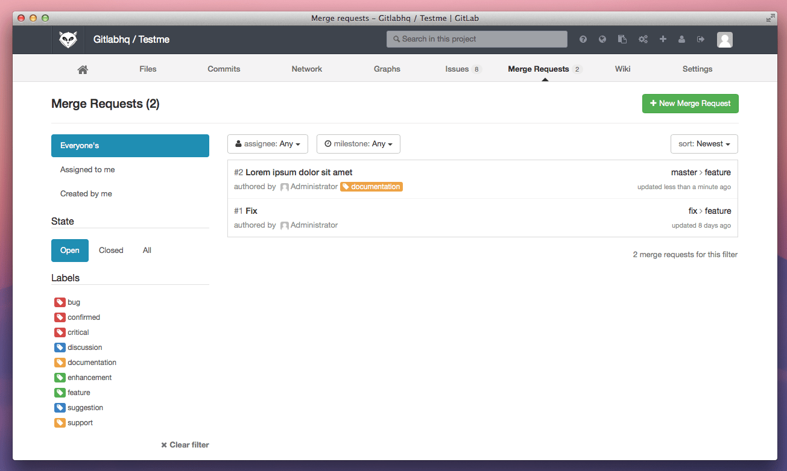Screen dimensions: 787x471
Task: Open the help icon in the header
Action: coord(583,39)
